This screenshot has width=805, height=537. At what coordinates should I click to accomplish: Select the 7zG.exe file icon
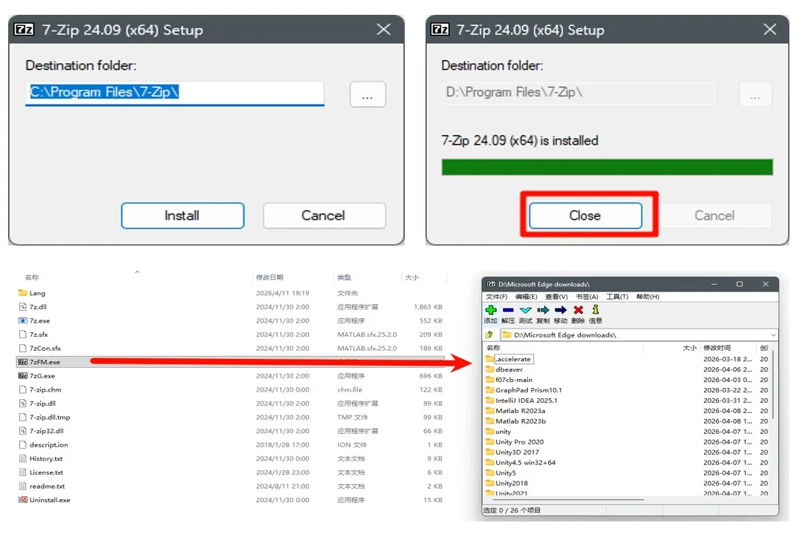pos(22,375)
